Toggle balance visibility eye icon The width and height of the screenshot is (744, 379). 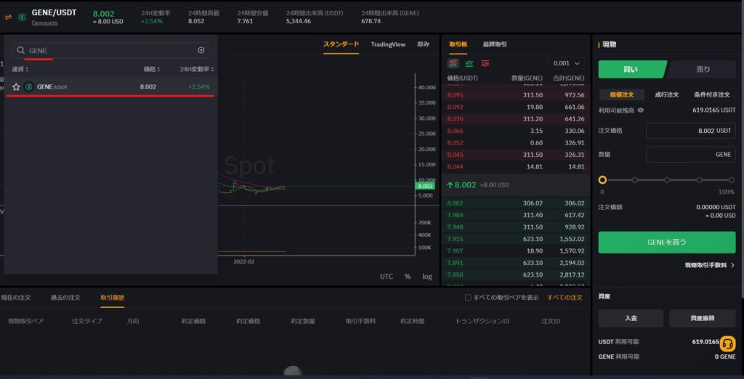[x=641, y=110]
